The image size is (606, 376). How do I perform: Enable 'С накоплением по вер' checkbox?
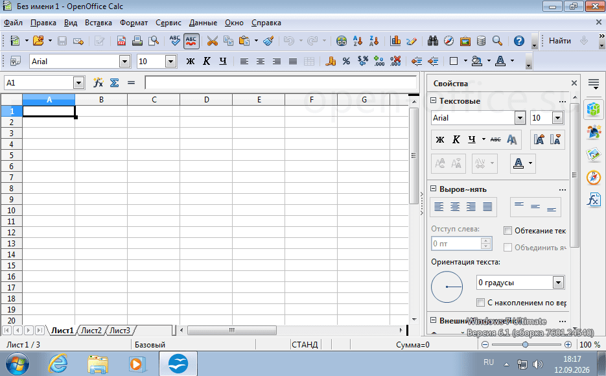(x=480, y=303)
